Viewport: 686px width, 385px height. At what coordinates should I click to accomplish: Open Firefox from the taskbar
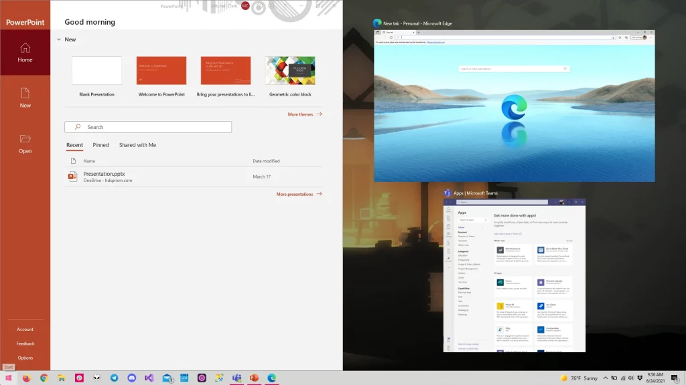[x=27, y=378]
